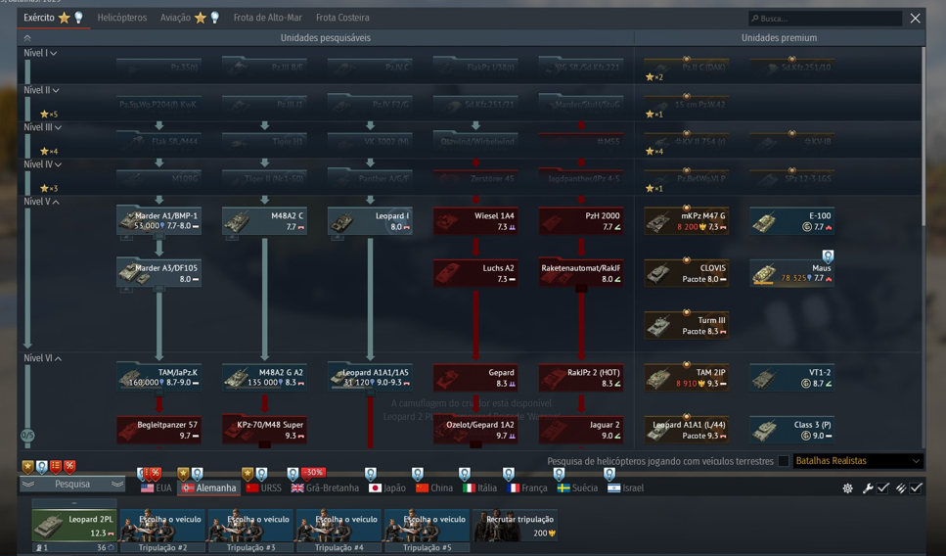Click the Busca search field
Image resolution: width=946 pixels, height=556 pixels.
click(825, 19)
